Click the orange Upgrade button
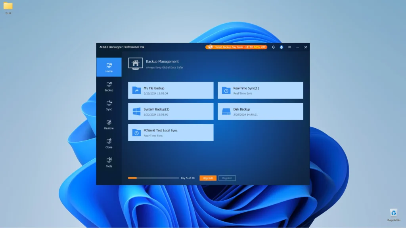 208,178
